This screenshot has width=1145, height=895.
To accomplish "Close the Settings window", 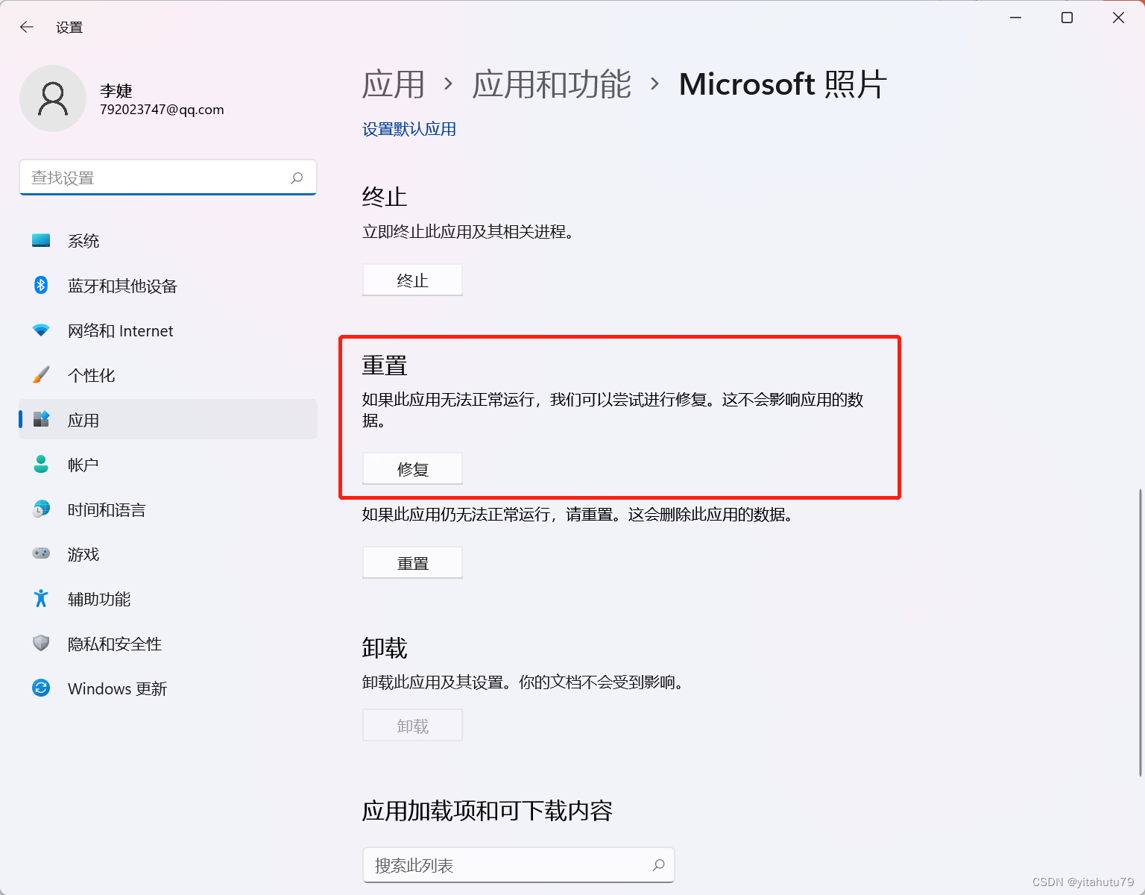I will pos(1118,17).
